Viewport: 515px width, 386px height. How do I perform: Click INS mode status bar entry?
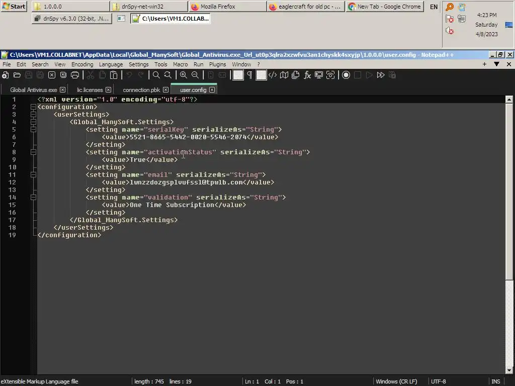point(496,381)
